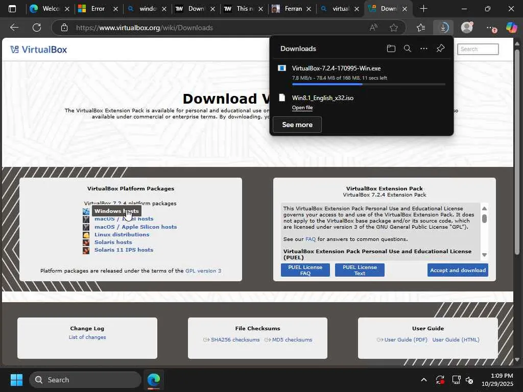
Task: Click the muted volume tray icon
Action: 469,380
